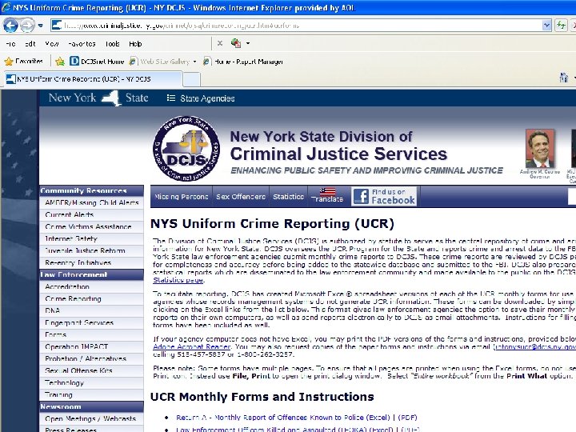Click Governor Andrew Cuomo photo
This screenshot has width=576, height=432.
(540, 149)
